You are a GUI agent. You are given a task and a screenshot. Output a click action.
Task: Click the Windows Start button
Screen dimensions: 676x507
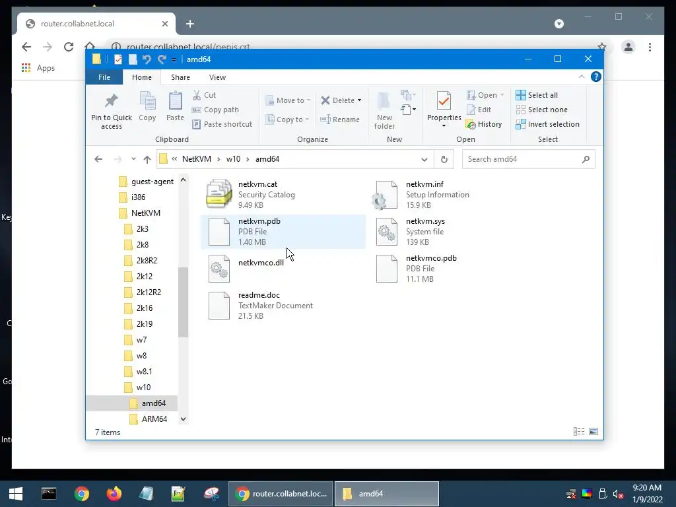coord(16,494)
